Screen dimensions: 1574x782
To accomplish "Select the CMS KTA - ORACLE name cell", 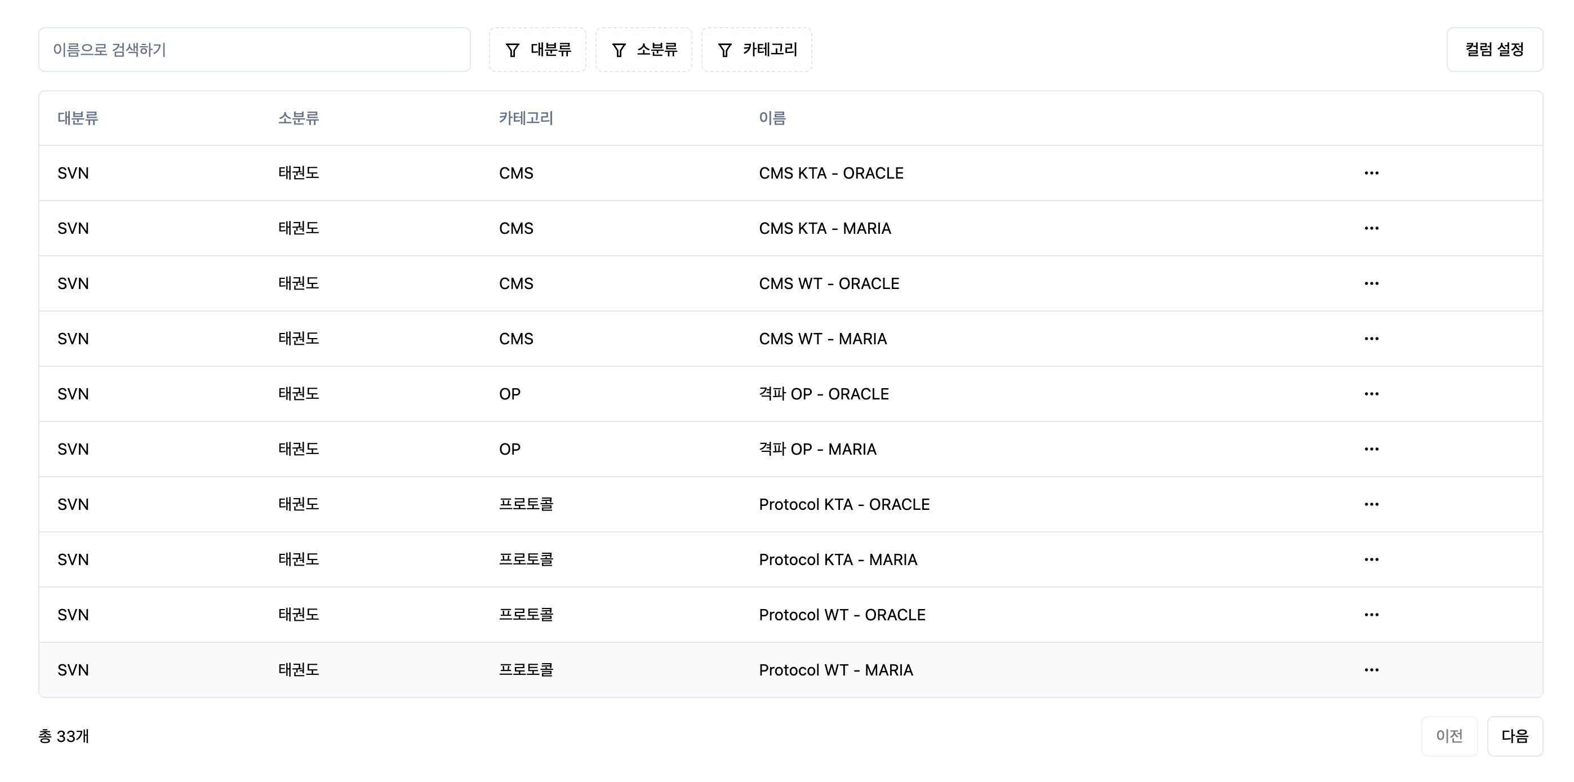I will (x=831, y=173).
